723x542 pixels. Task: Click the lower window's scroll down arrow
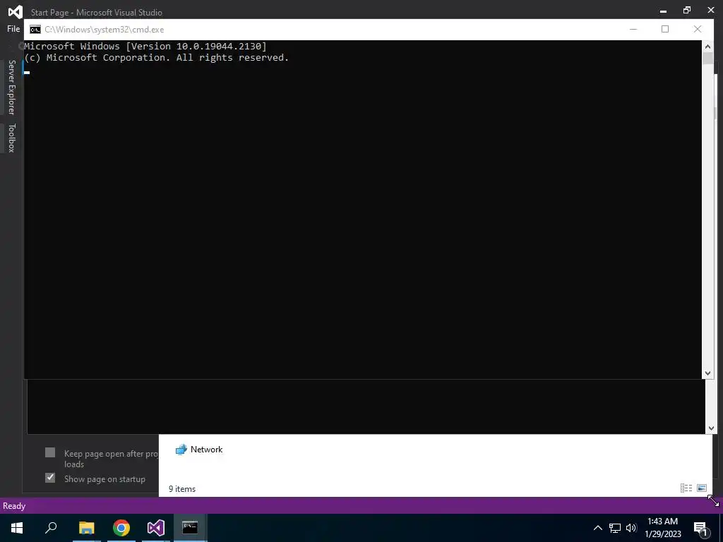(711, 428)
